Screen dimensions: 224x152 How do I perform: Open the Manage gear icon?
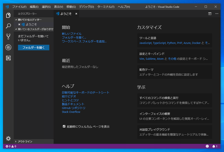coord(8,138)
